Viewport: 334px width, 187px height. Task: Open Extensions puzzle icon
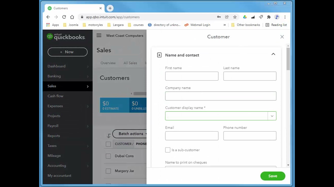(269, 17)
